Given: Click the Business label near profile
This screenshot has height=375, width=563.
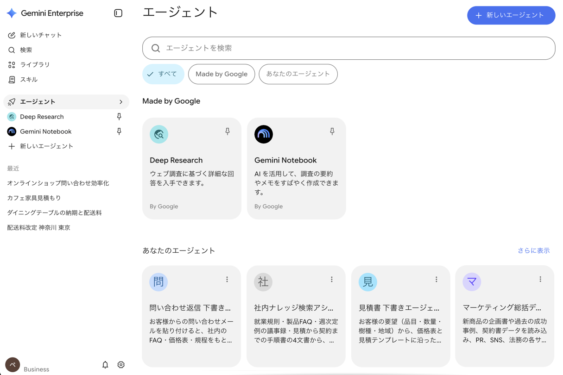Looking at the screenshot, I should (x=36, y=369).
